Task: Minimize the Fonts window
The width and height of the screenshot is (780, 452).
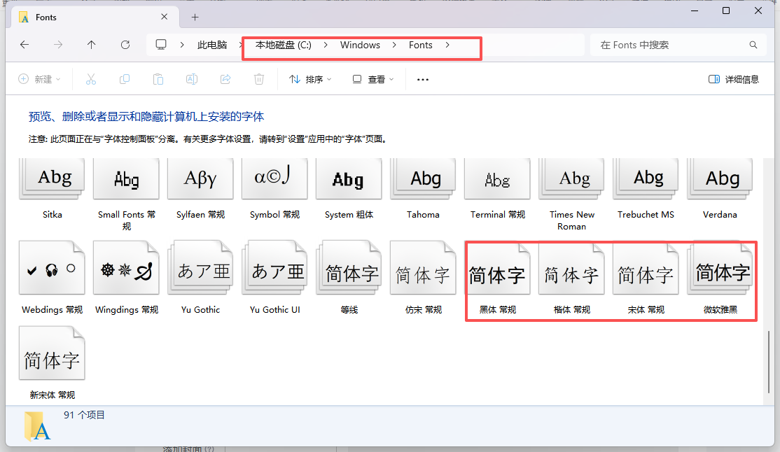Action: (695, 10)
